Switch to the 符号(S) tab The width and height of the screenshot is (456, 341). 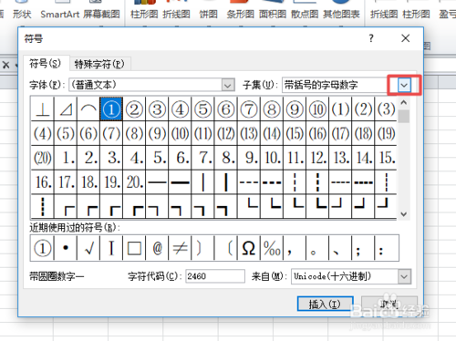[x=46, y=64]
